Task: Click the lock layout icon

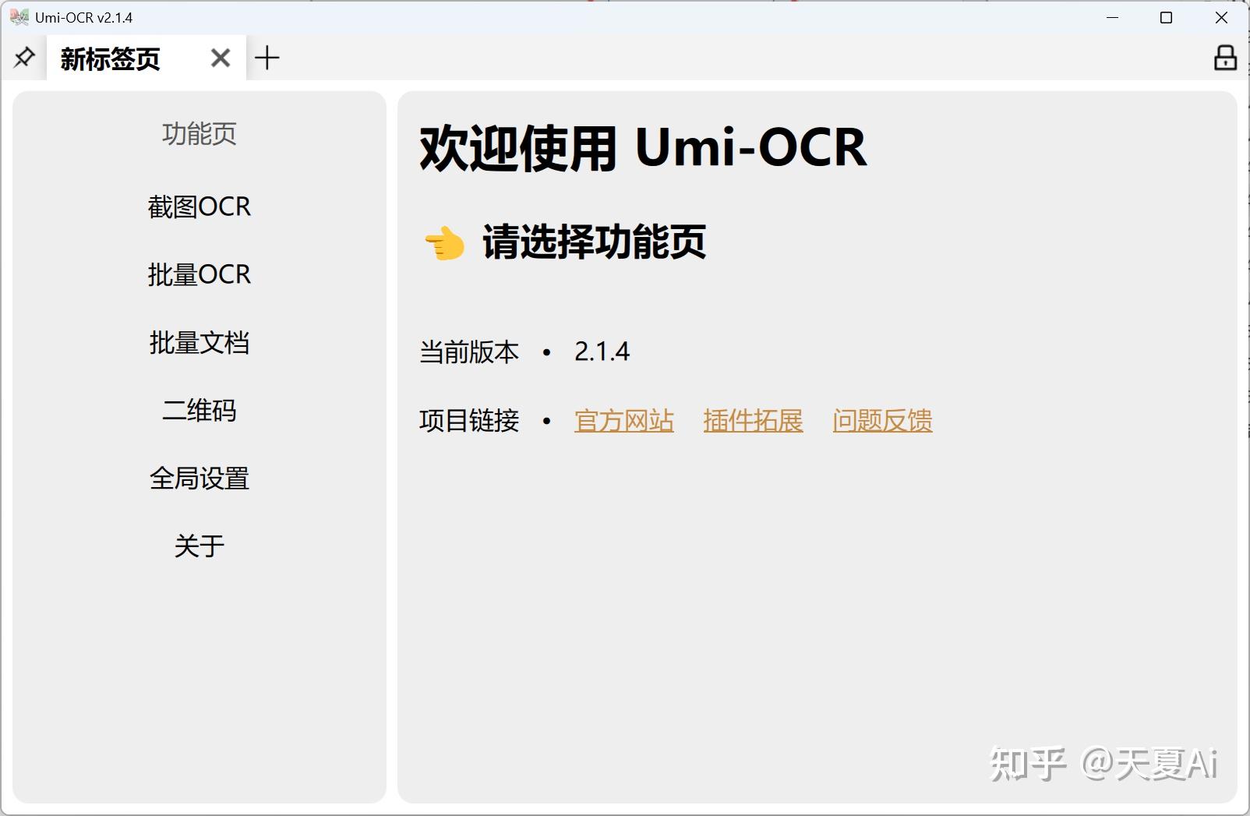Action: (x=1224, y=57)
